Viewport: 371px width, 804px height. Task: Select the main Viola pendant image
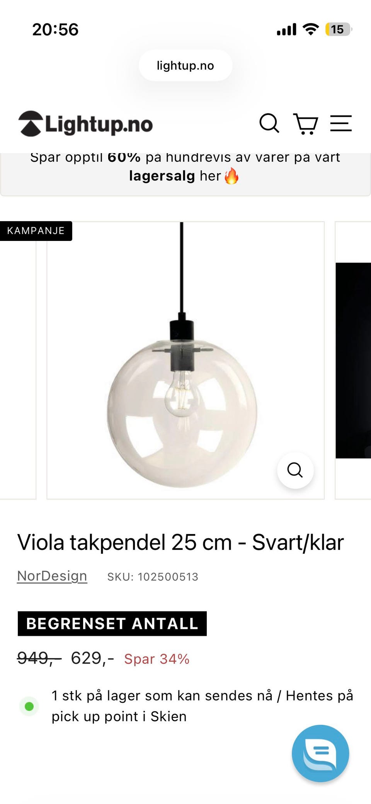[x=185, y=360]
